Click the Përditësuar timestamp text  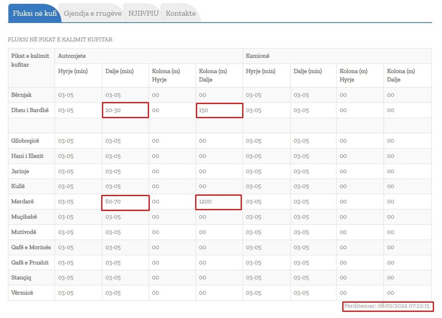tap(387, 306)
